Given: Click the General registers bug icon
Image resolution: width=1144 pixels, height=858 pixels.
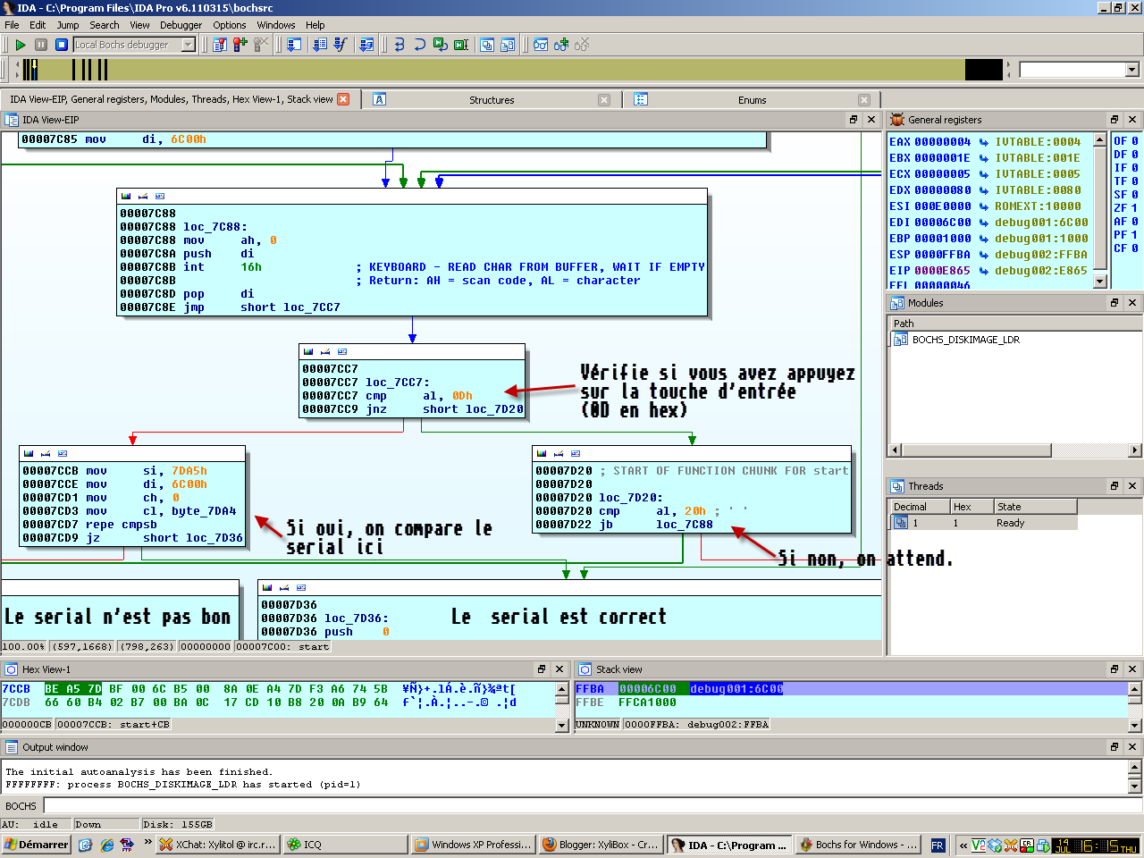Looking at the screenshot, I should pyautogui.click(x=897, y=120).
